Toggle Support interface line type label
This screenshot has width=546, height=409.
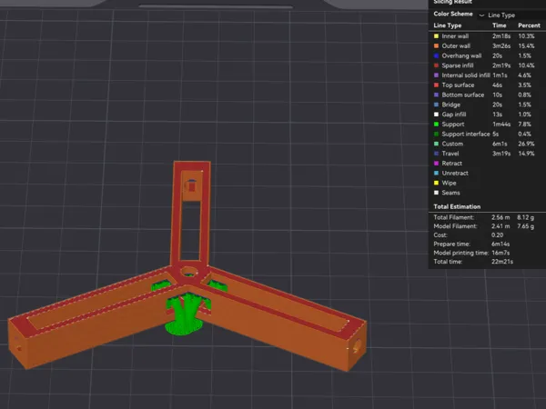[466, 134]
